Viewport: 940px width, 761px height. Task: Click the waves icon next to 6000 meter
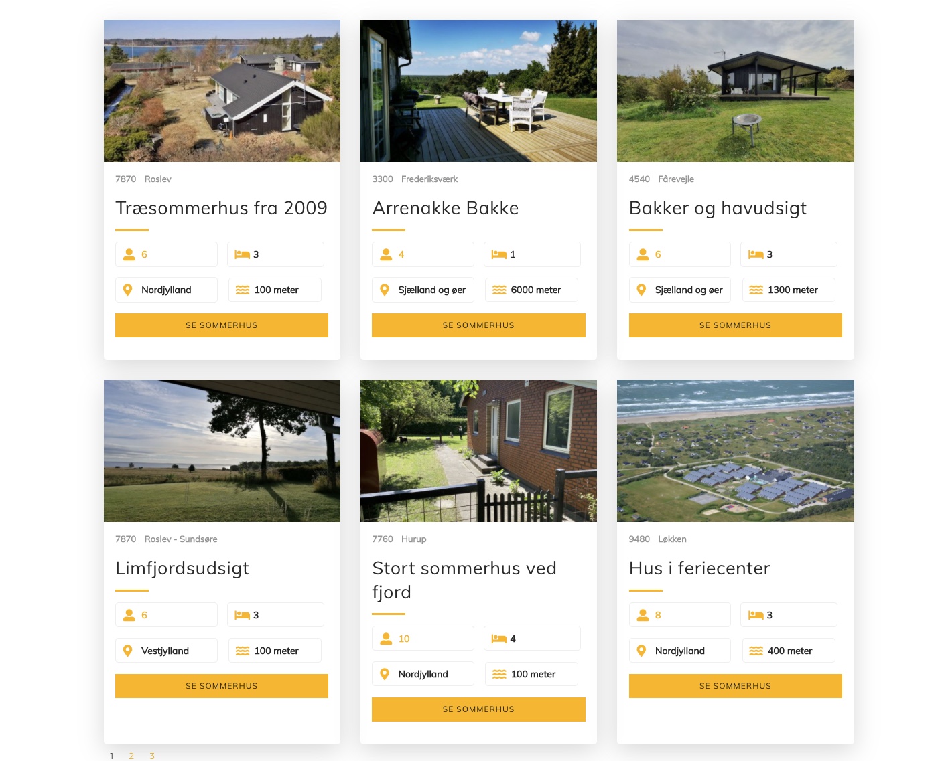[x=499, y=290]
